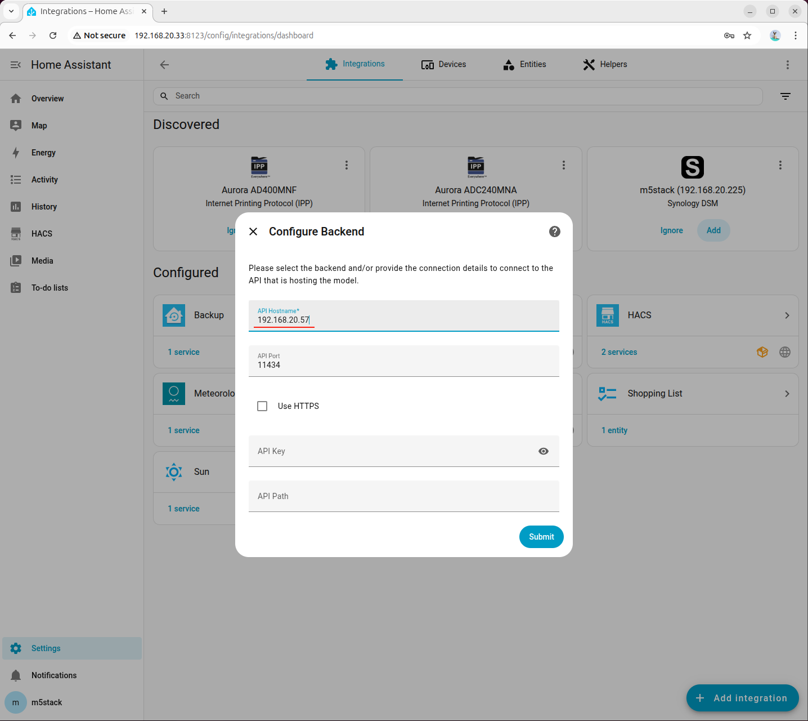Screen dimensions: 808x721
Task: Show the API Key with eye icon
Action: click(543, 451)
